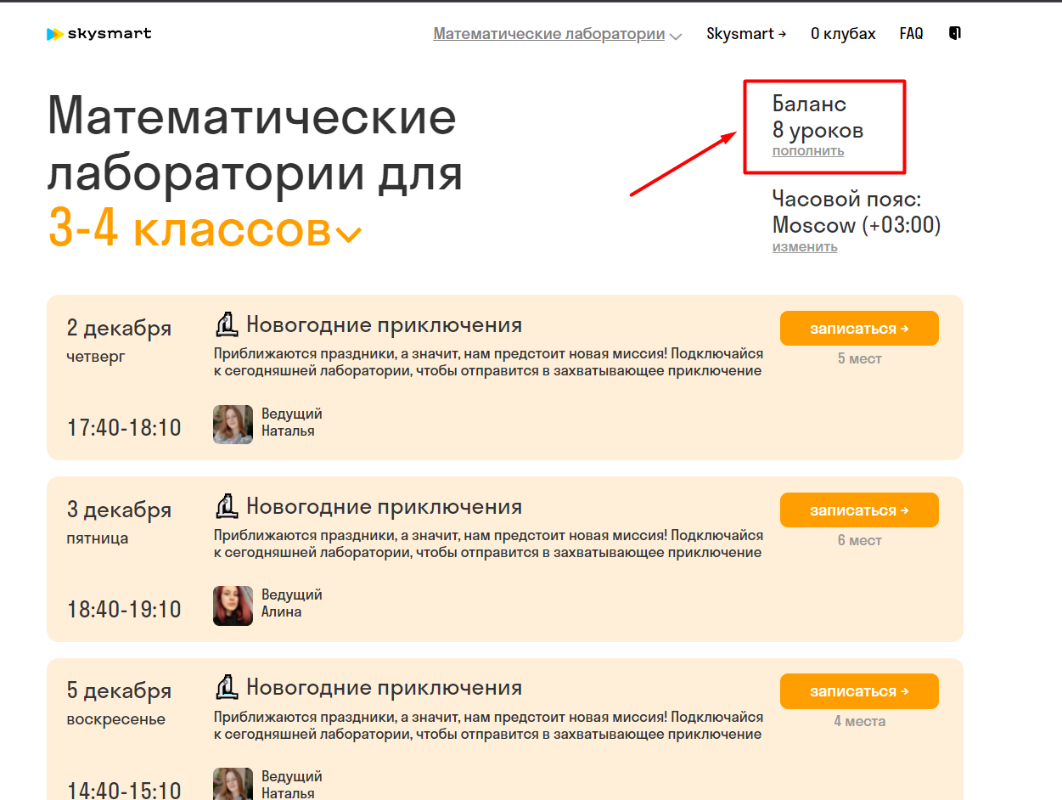Viewport: 1062px width, 800px height.
Task: Click the 3 декабря date text
Action: click(119, 510)
